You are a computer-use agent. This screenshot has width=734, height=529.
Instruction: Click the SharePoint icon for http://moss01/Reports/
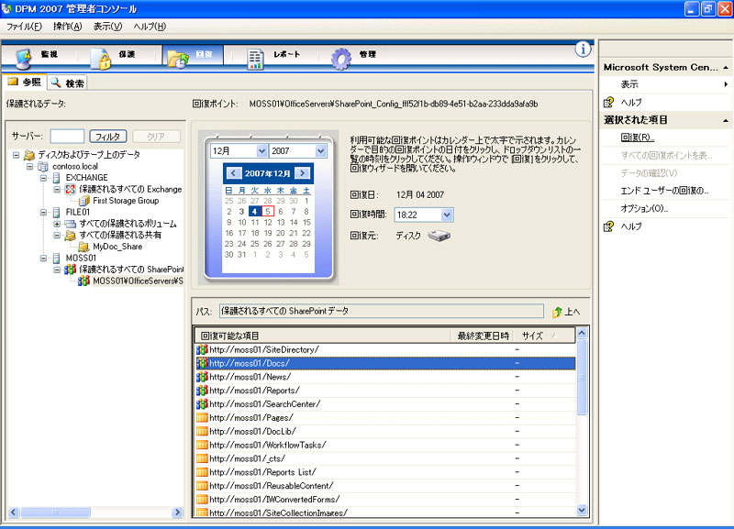click(202, 391)
